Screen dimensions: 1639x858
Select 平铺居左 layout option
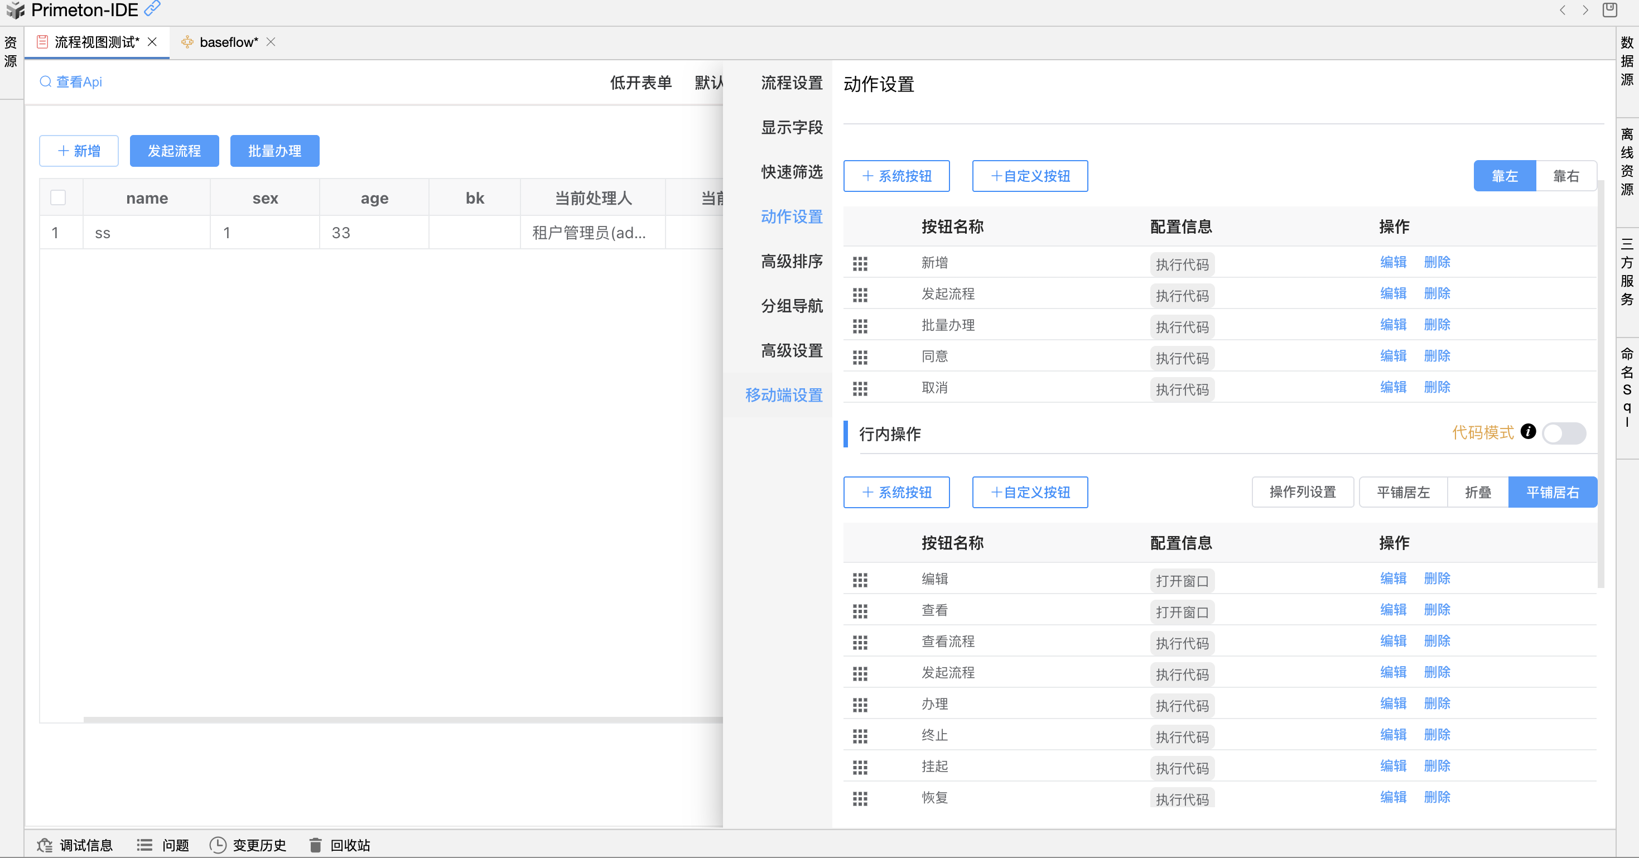(x=1402, y=492)
